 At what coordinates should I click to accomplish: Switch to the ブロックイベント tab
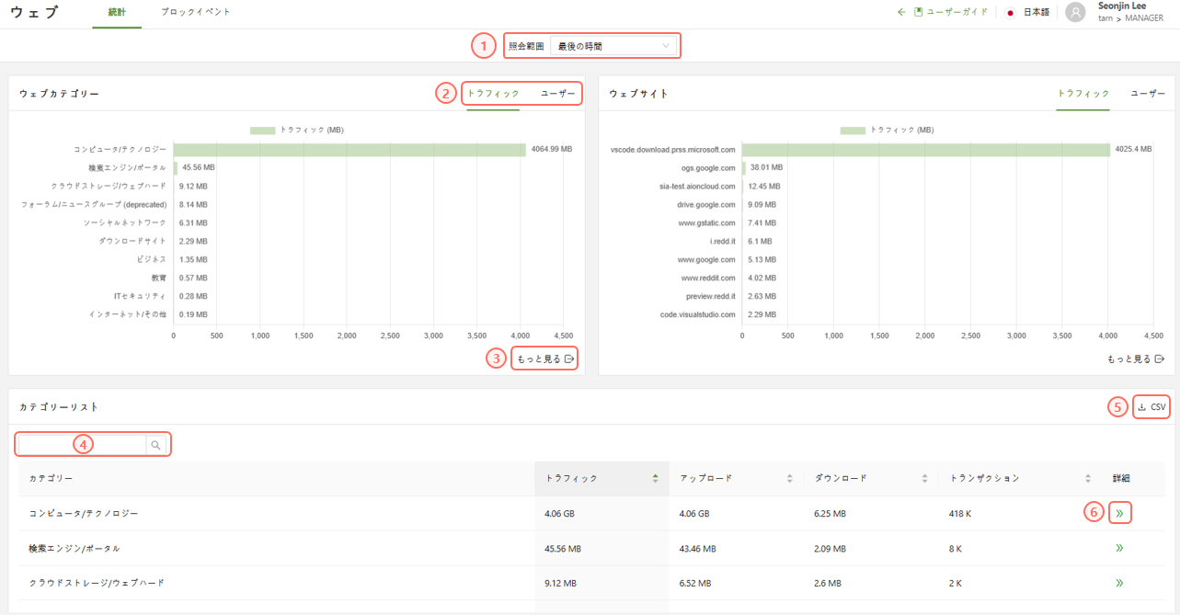196,13
